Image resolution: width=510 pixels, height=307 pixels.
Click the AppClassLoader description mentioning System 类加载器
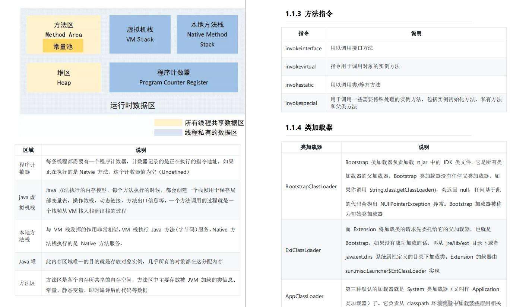pos(423,296)
